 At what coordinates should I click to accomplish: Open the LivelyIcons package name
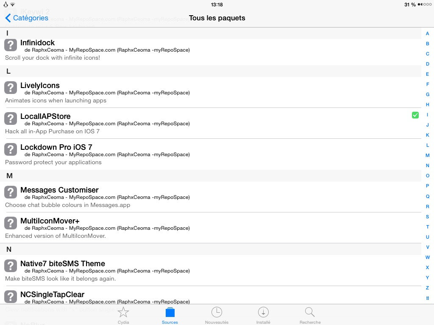[40, 85]
